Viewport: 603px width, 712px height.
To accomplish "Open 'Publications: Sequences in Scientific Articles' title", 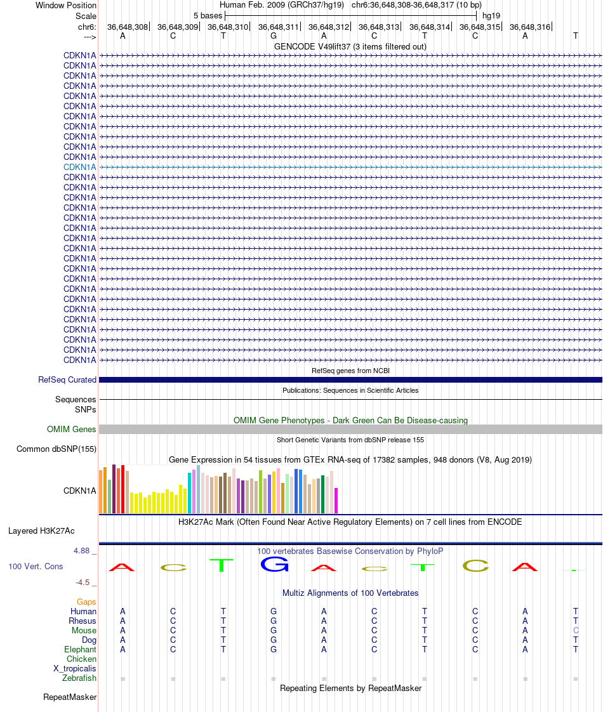I will pos(350,390).
